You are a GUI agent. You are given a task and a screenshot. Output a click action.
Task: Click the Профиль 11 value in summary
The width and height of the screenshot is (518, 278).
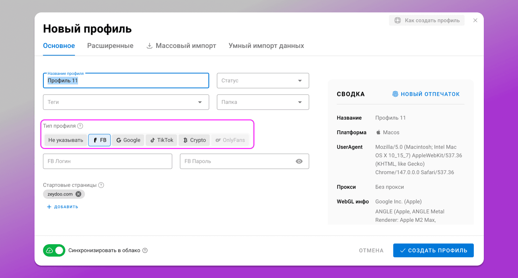coord(391,118)
